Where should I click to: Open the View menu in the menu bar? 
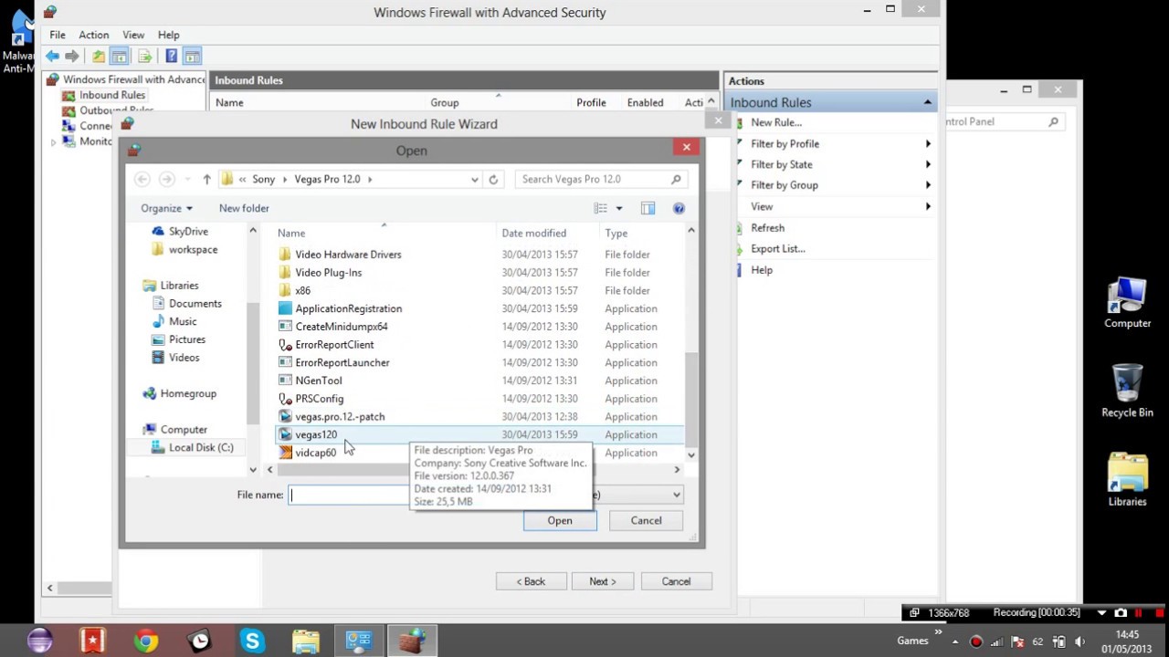(133, 35)
